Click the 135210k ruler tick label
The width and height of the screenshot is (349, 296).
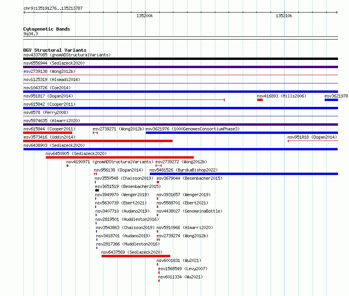tap(284, 16)
